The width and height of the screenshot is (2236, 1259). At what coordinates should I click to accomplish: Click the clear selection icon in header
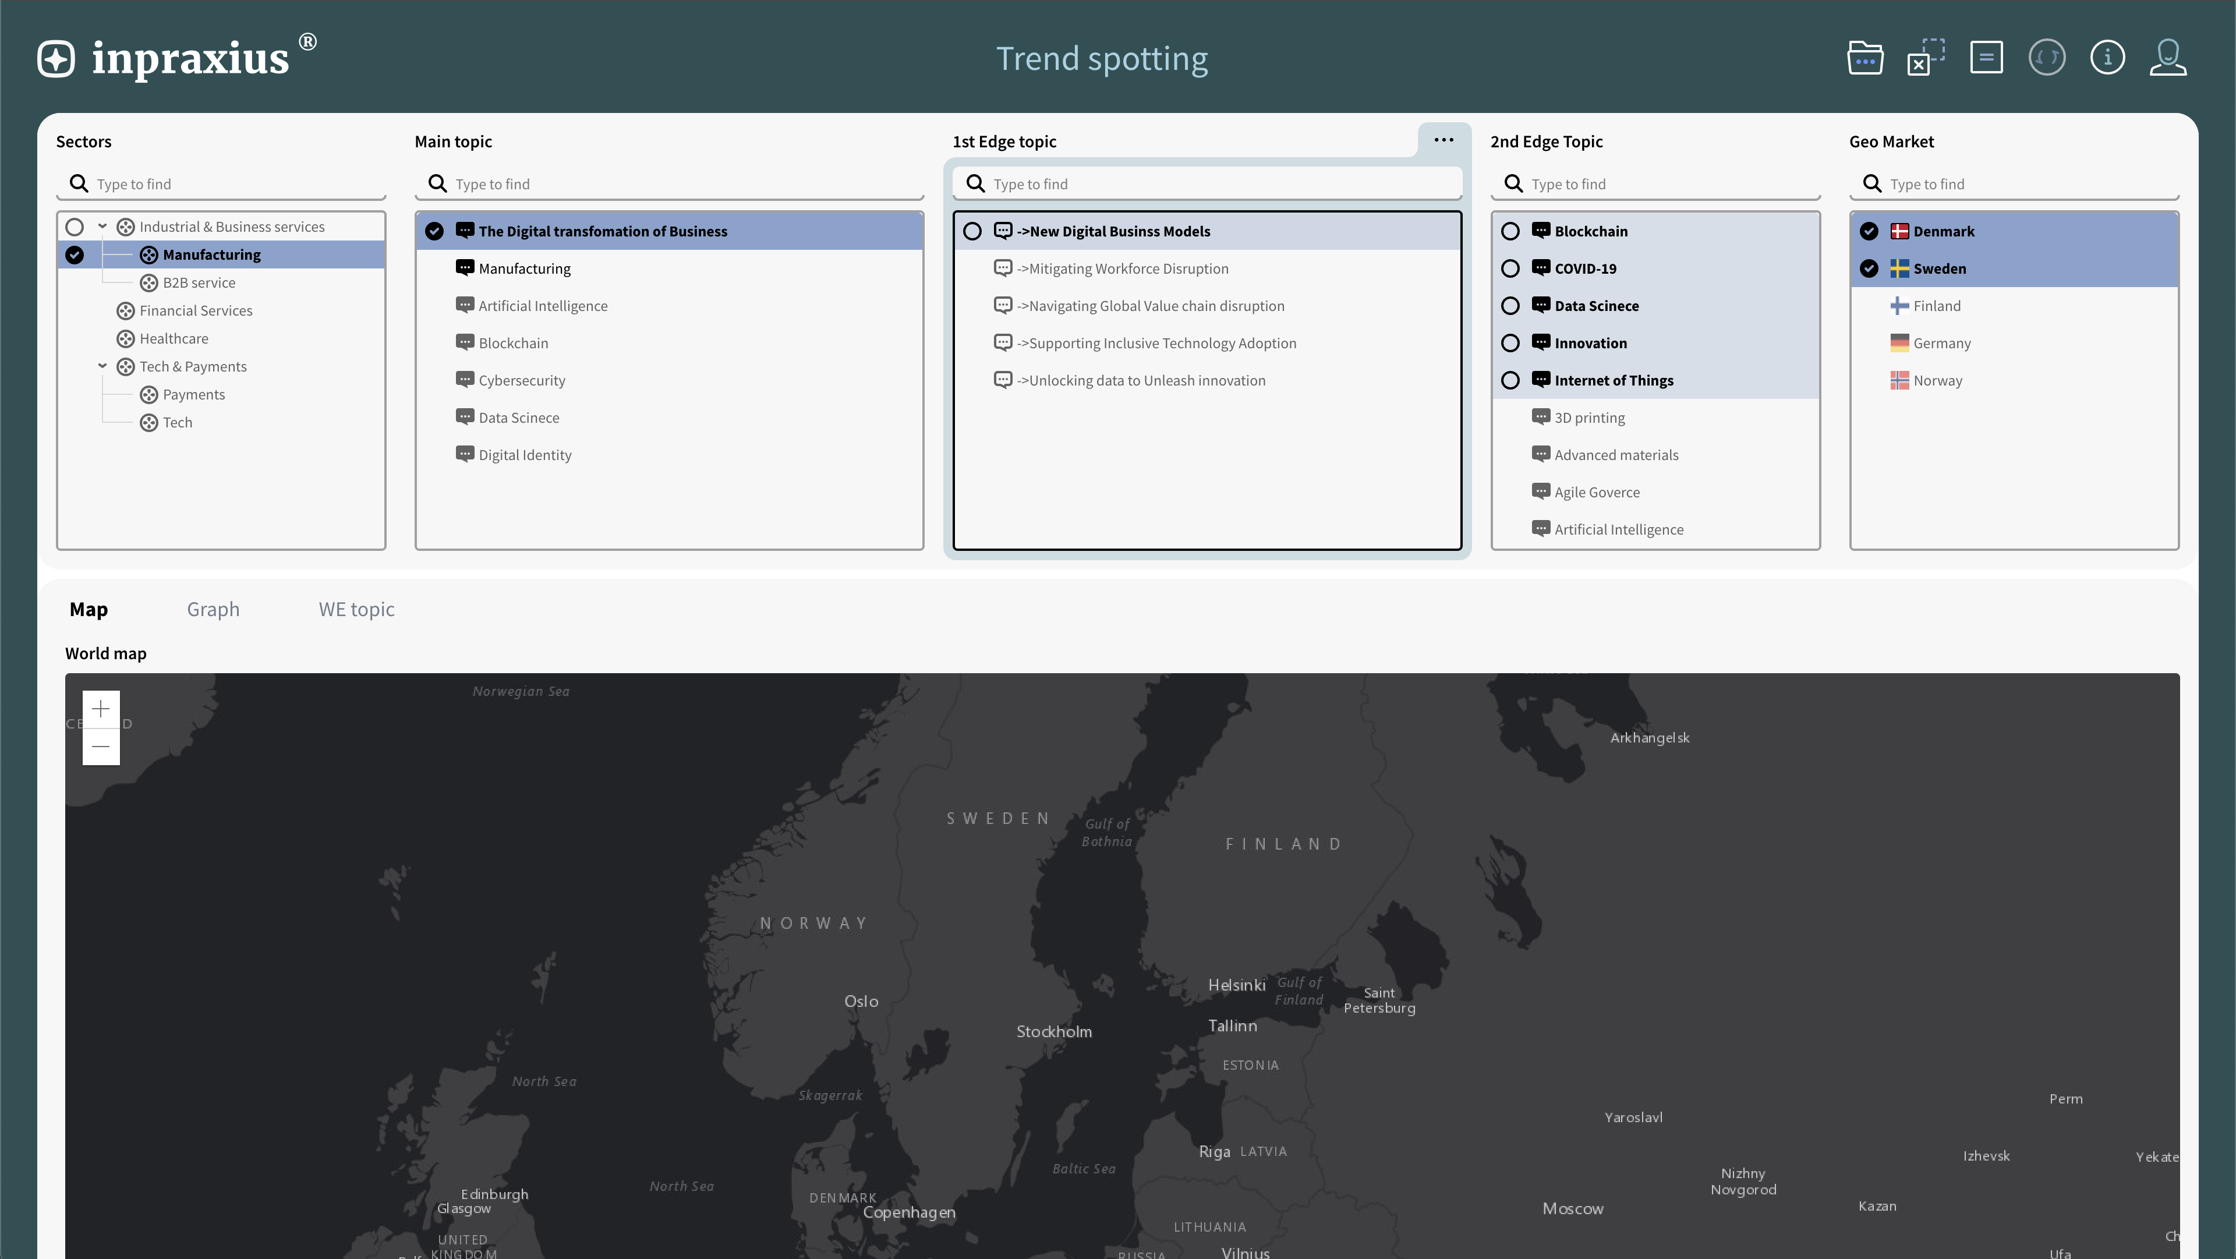point(1925,58)
